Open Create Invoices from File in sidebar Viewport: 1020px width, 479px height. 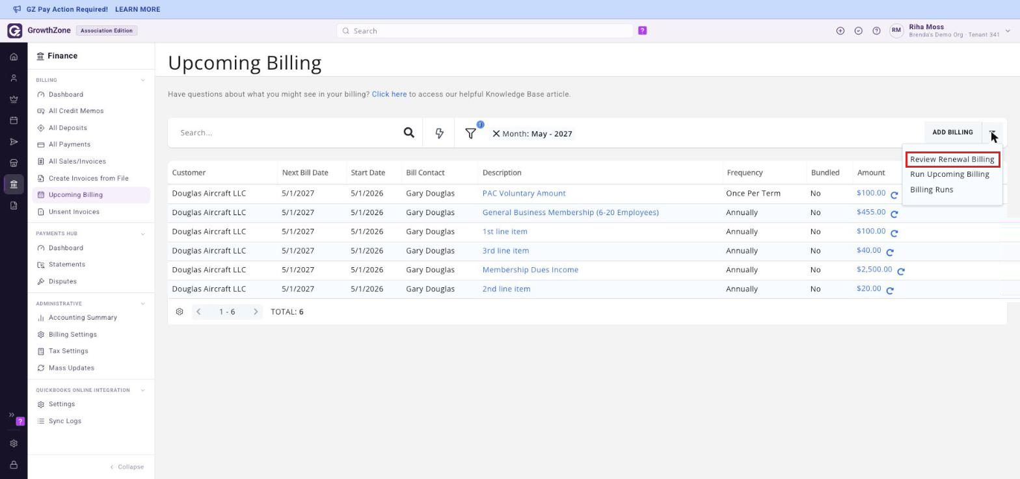pos(88,178)
